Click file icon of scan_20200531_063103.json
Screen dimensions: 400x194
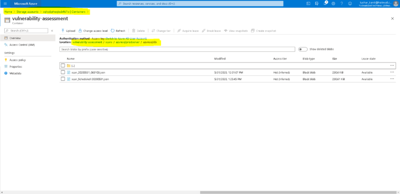click(69, 72)
